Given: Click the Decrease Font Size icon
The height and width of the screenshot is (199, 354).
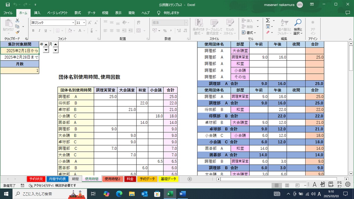Looking at the screenshot, I should [x=96, y=23].
